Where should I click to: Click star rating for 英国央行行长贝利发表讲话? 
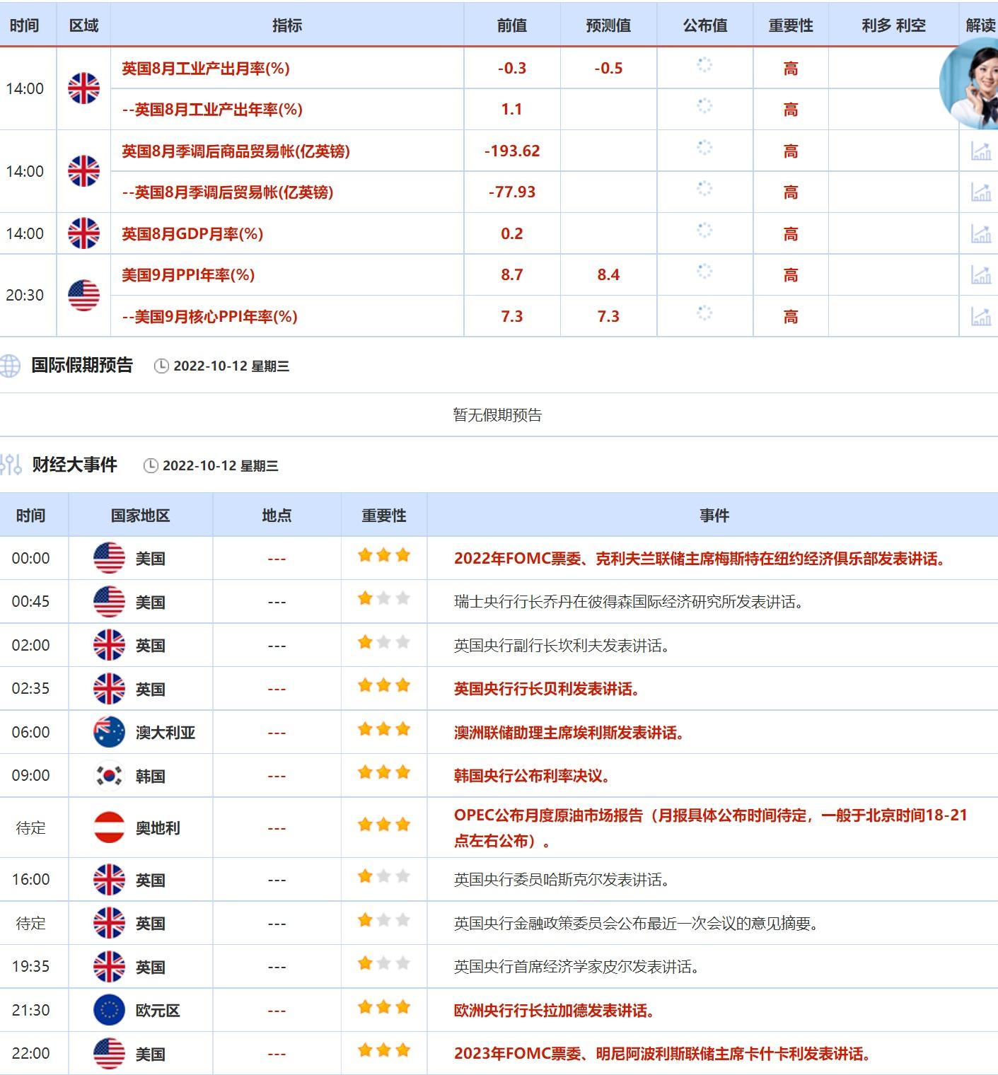pos(384,685)
